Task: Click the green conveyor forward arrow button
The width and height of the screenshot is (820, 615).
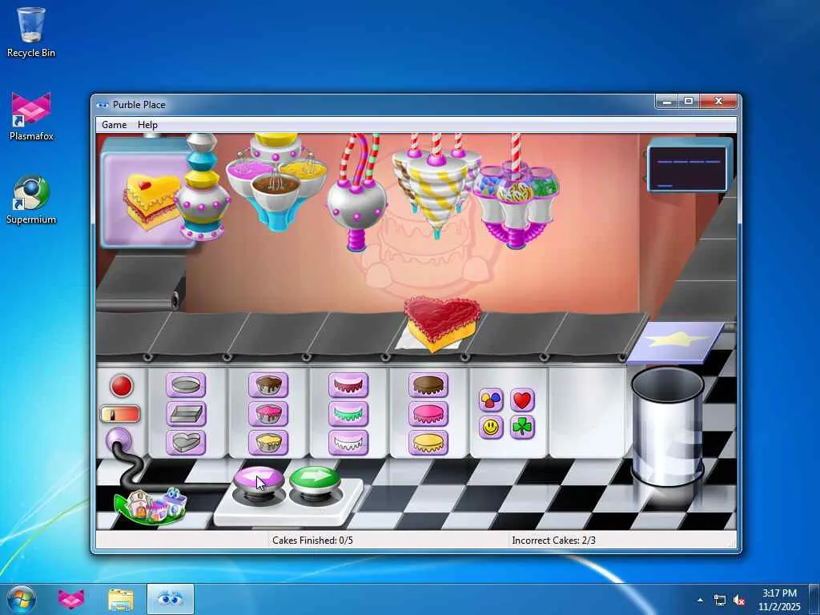Action: click(x=314, y=478)
